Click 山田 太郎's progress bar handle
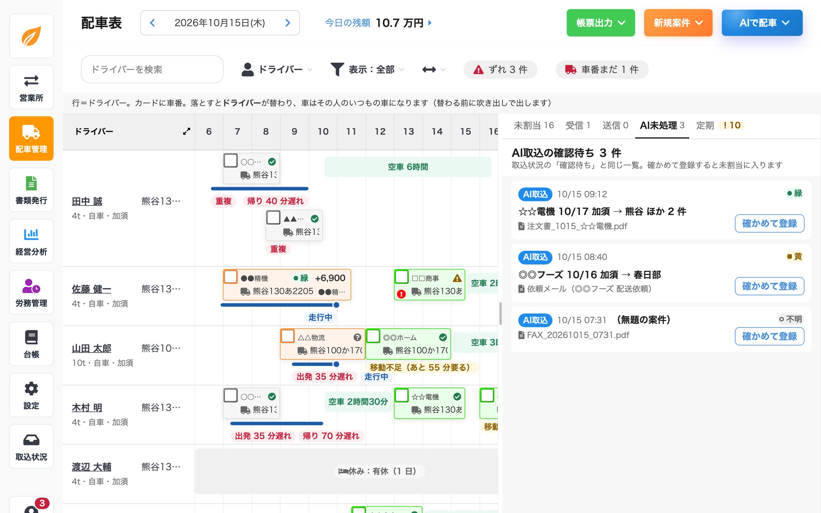 pyautogui.click(x=336, y=364)
